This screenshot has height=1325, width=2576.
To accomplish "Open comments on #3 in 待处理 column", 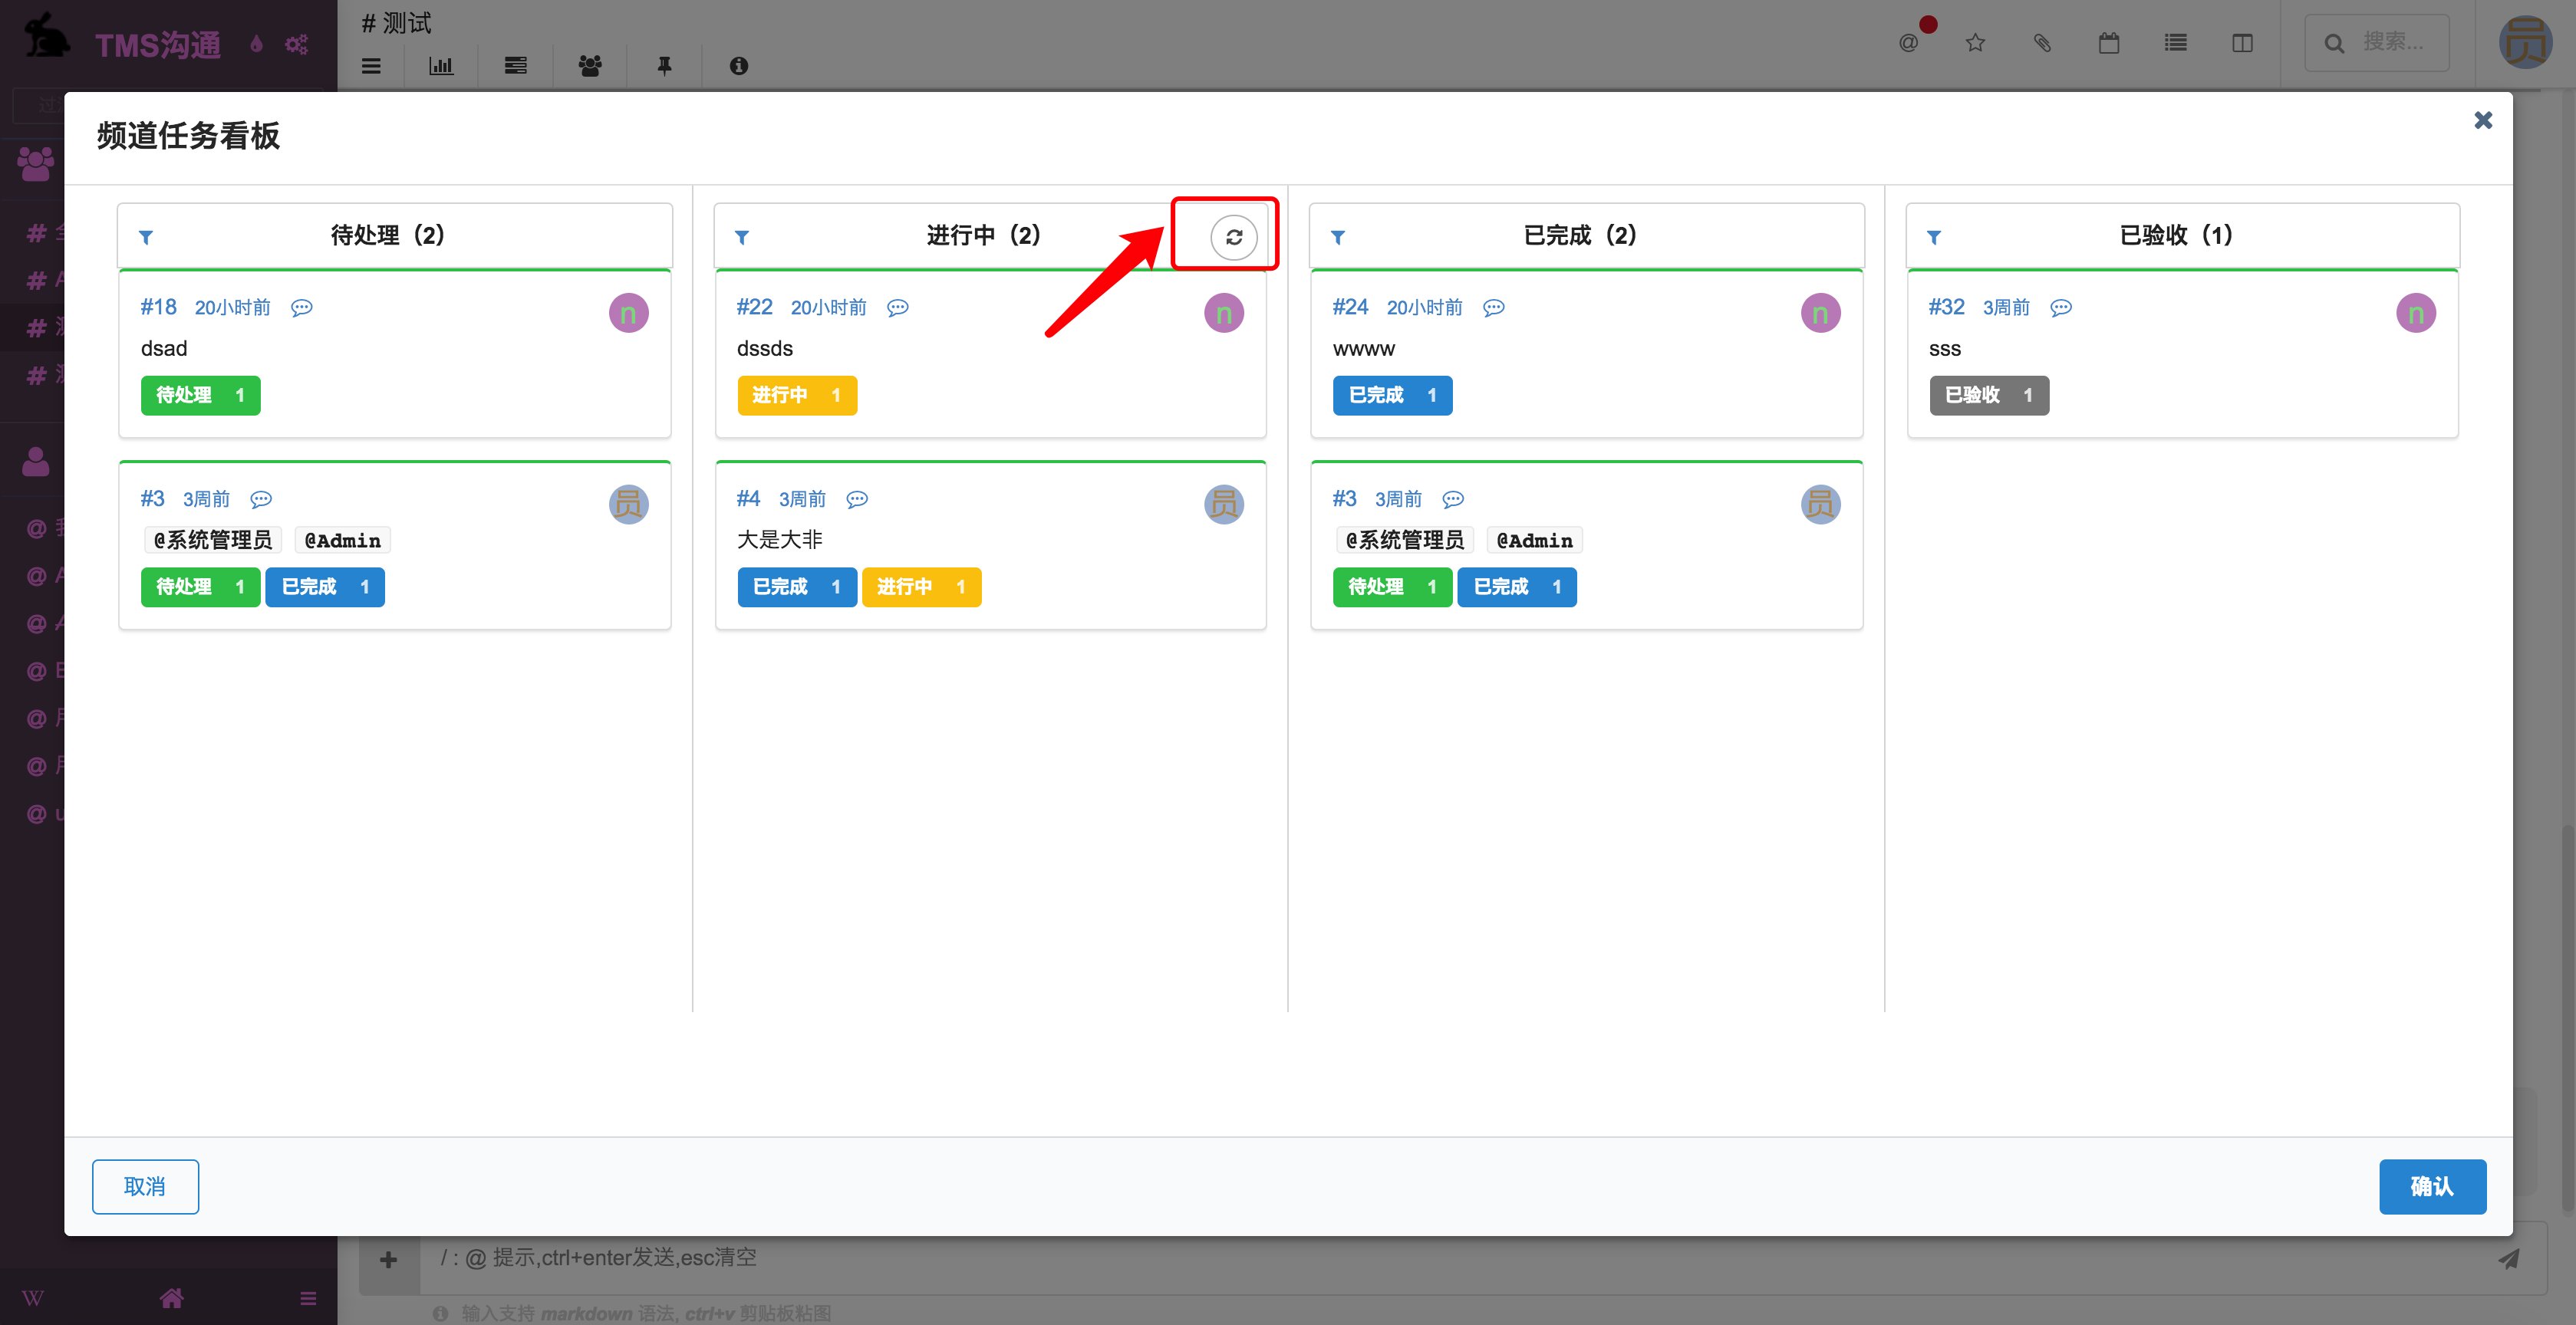I will (261, 500).
